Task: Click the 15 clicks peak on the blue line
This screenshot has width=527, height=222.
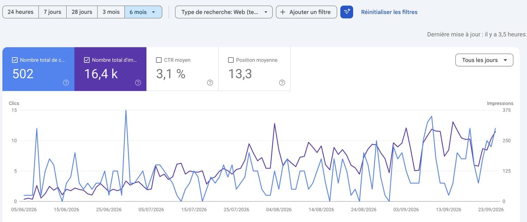Action: click(126, 110)
